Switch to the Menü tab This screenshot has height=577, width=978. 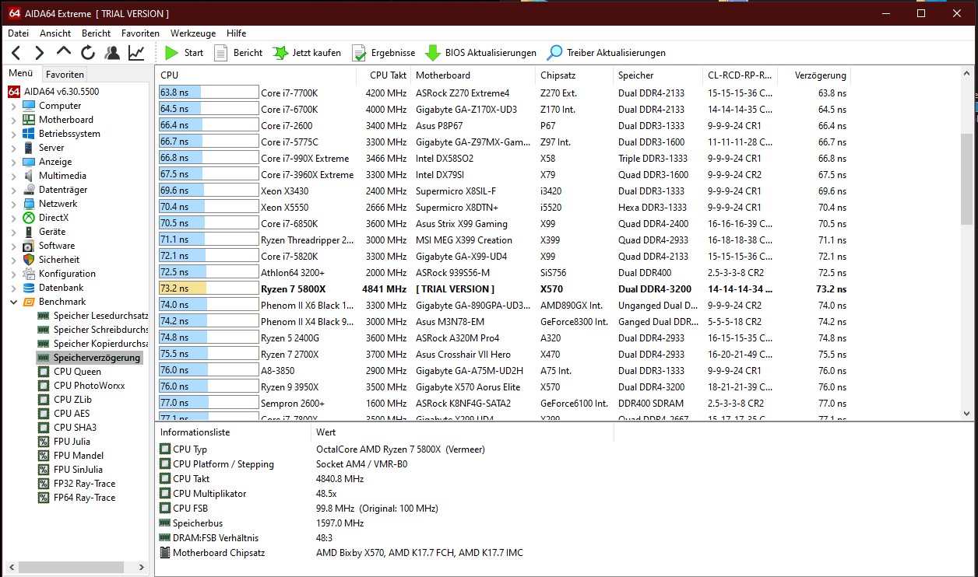click(21, 74)
